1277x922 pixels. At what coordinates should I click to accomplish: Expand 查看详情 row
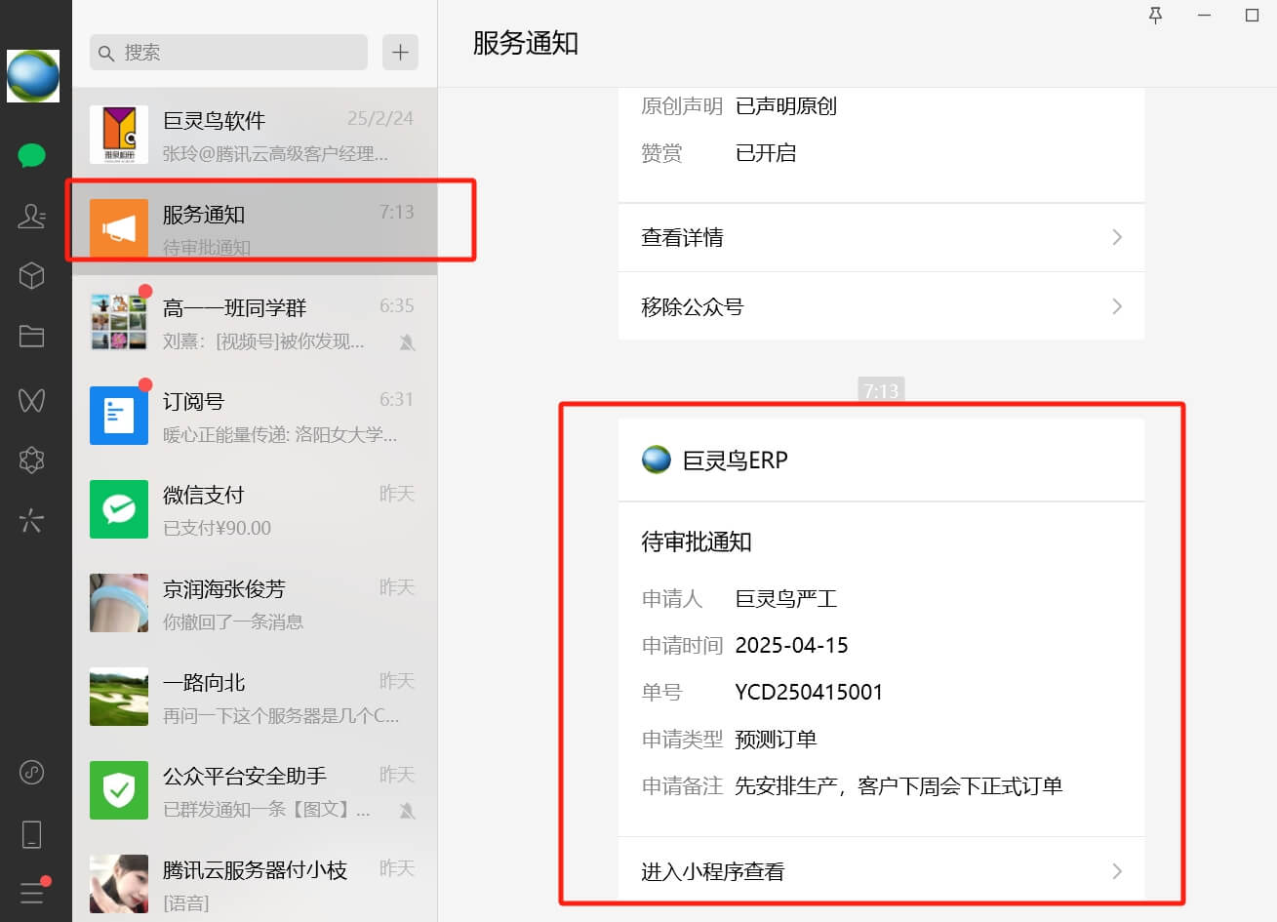pos(881,237)
